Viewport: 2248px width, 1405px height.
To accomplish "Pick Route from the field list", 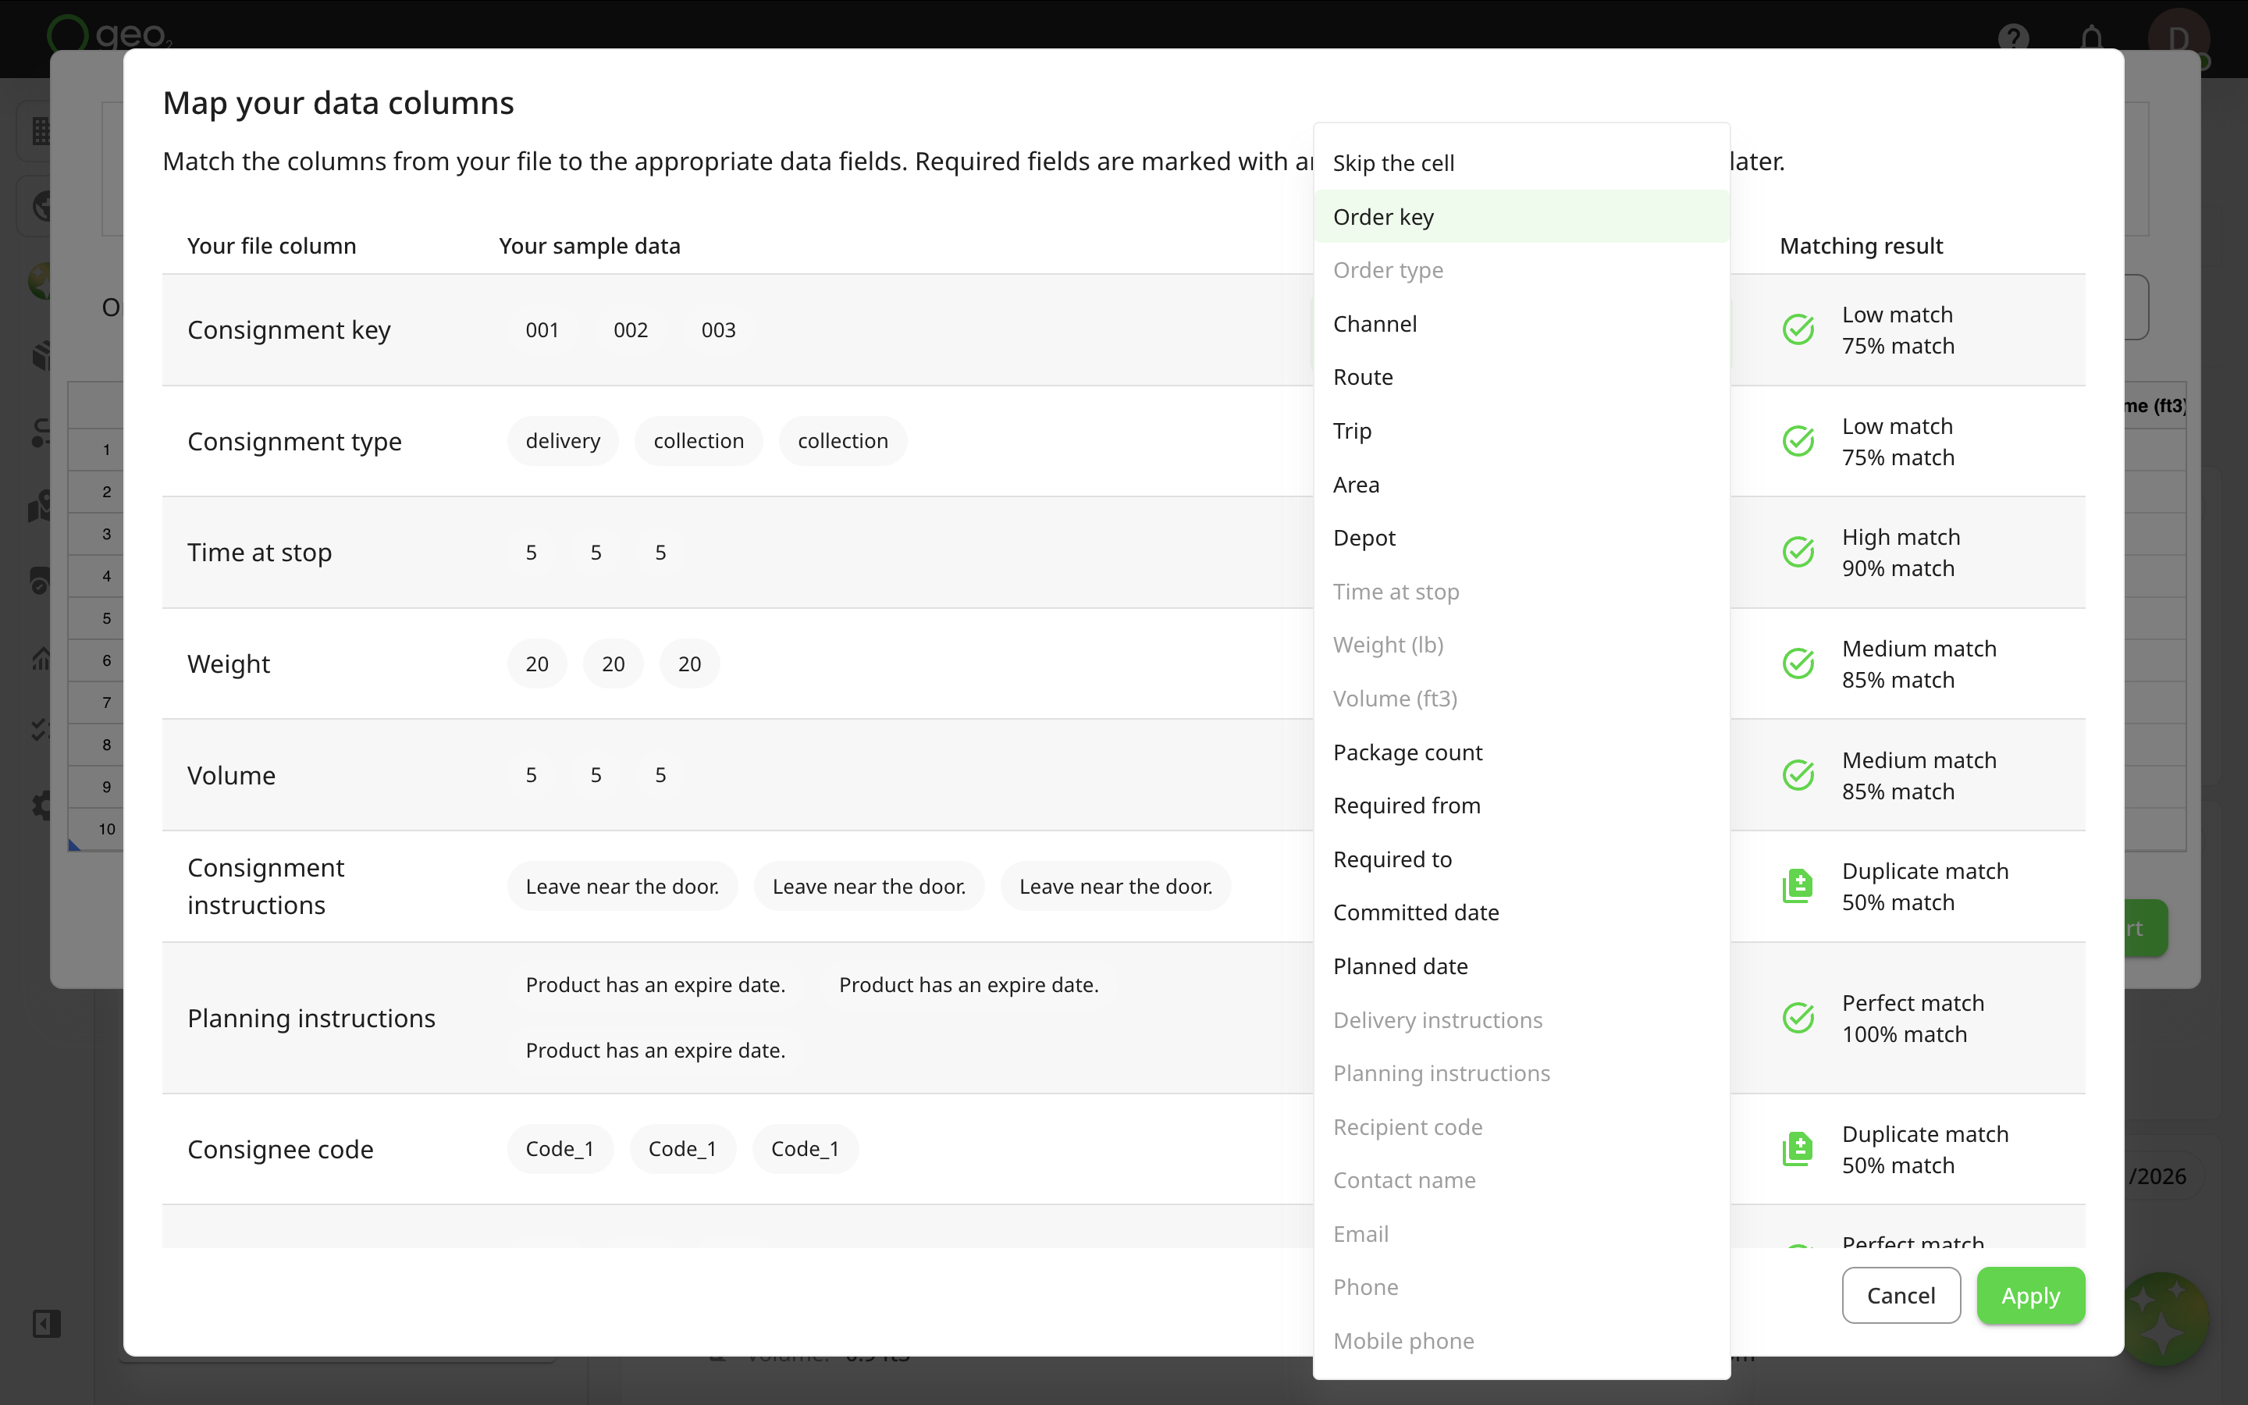I will click(x=1521, y=377).
